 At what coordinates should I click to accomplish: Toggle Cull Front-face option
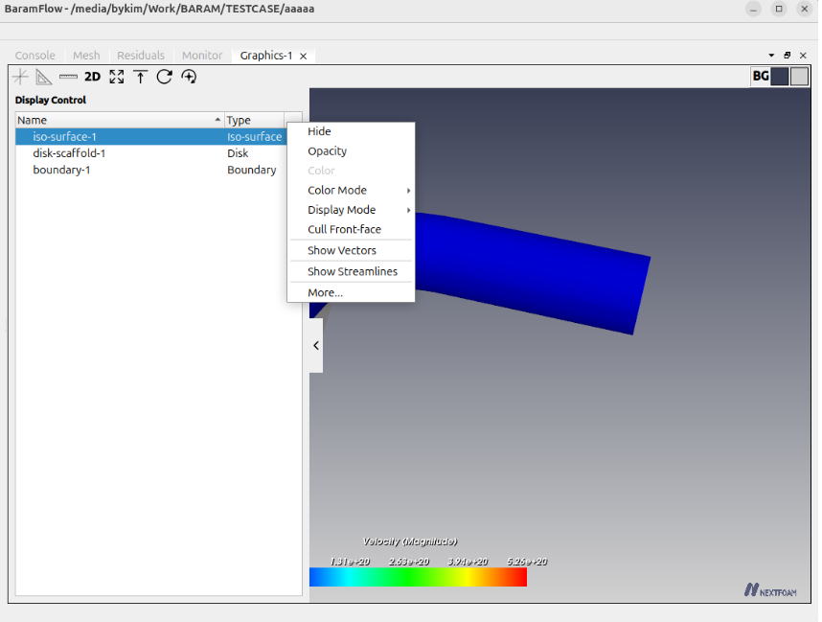[351, 229]
